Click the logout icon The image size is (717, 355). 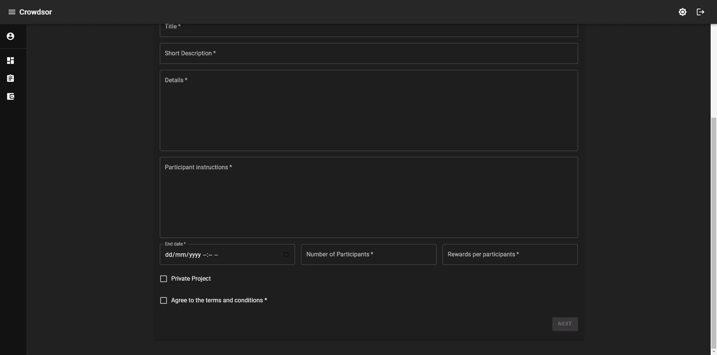700,12
